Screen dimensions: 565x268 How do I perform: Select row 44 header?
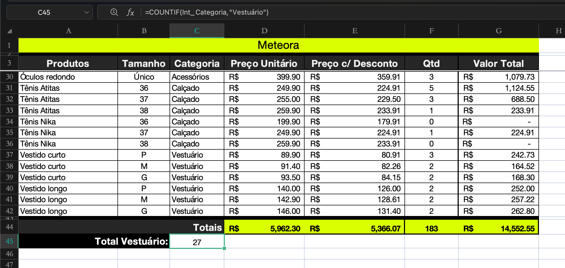[x=9, y=227]
